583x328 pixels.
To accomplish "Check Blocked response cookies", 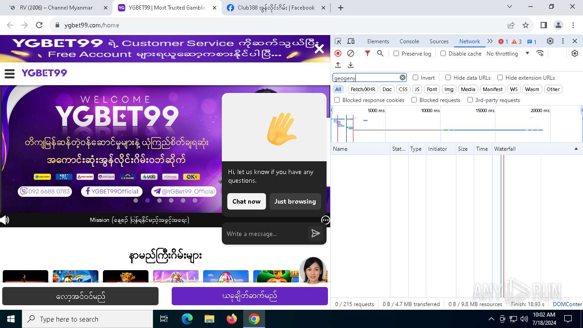I will click(x=337, y=100).
